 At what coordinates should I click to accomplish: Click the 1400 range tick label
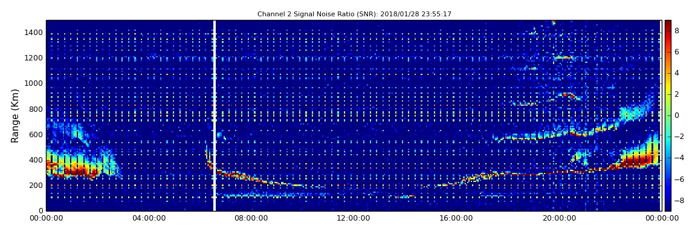click(x=34, y=33)
